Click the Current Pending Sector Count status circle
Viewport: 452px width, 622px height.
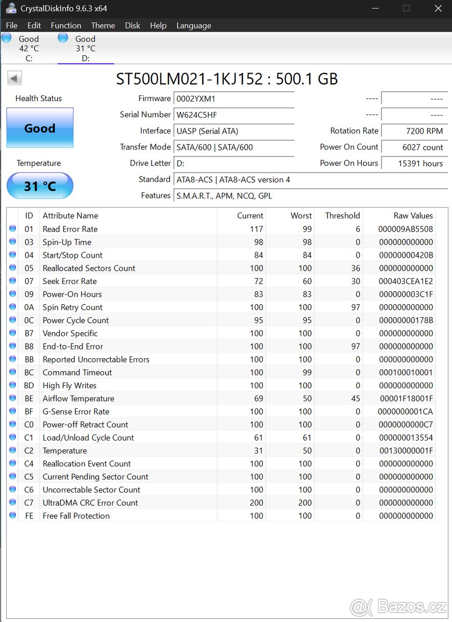click(12, 476)
